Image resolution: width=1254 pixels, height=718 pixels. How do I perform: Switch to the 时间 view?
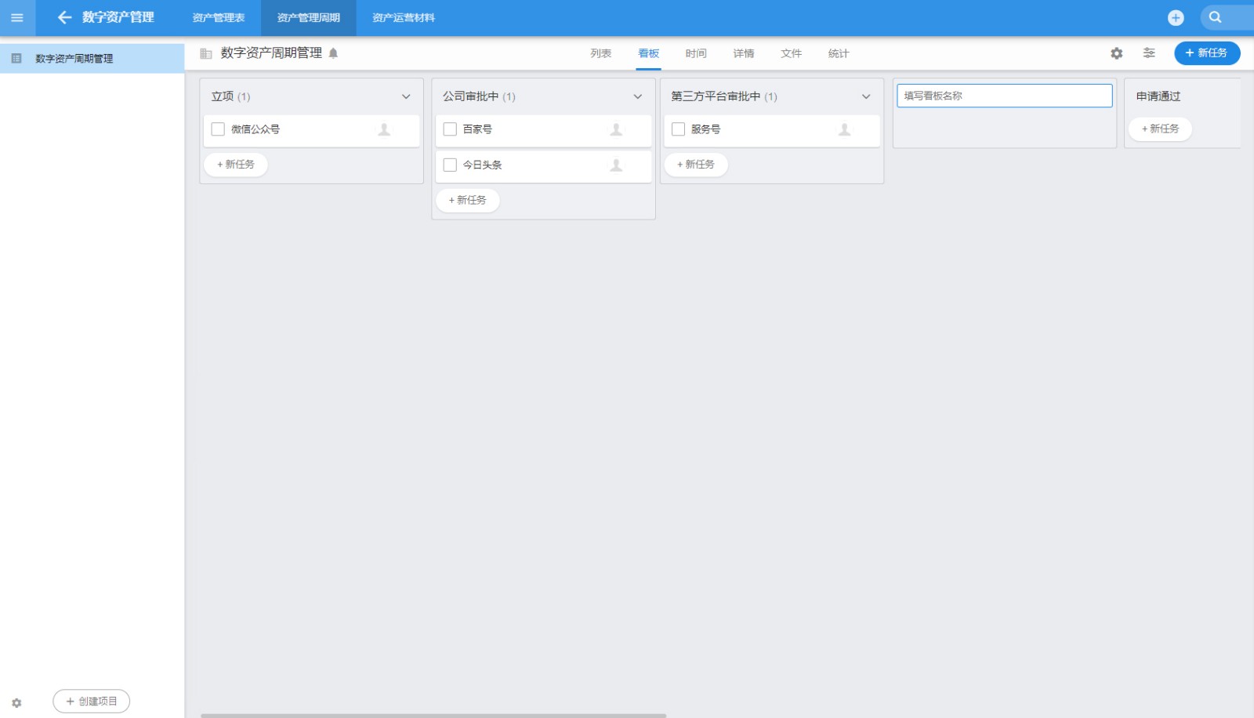[696, 53]
